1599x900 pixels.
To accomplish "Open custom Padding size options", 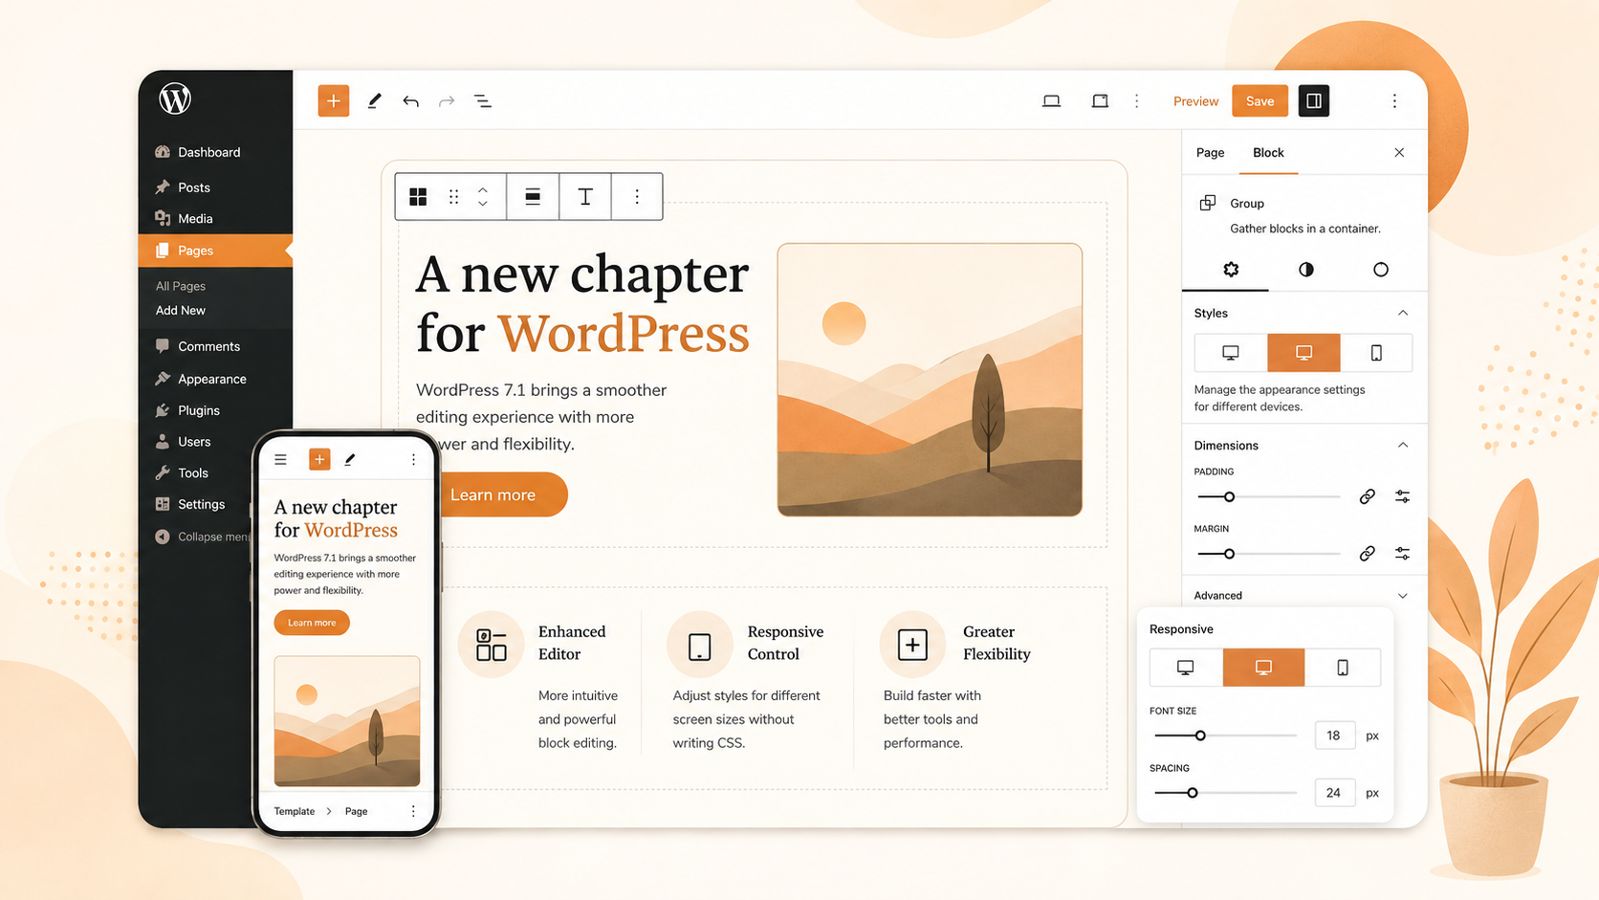I will tap(1402, 496).
